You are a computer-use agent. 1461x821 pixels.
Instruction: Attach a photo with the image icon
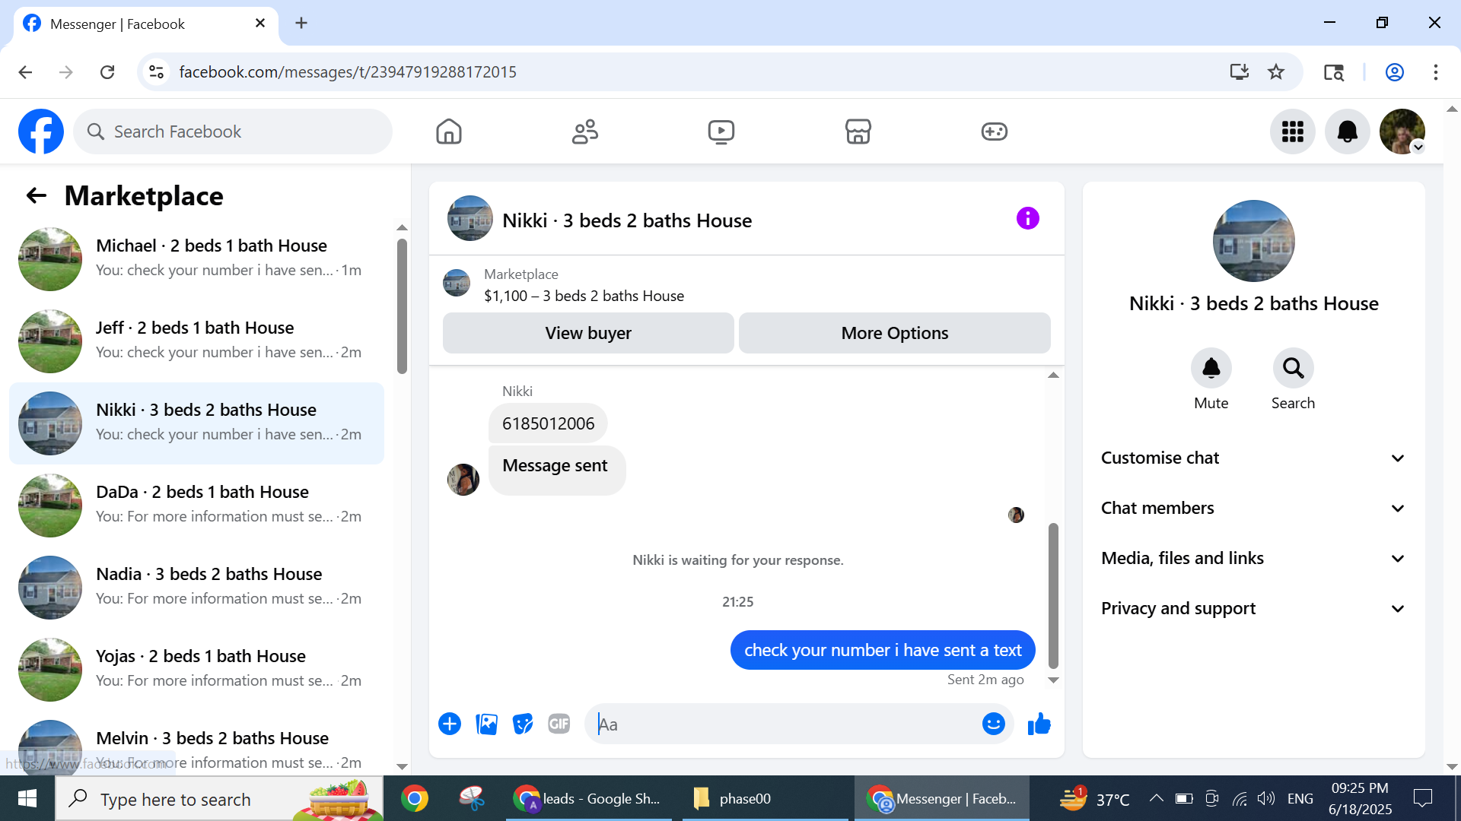tap(486, 724)
